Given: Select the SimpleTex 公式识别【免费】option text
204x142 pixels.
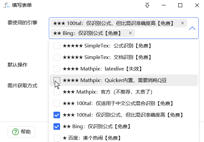Looking at the screenshot, I should [107, 46].
